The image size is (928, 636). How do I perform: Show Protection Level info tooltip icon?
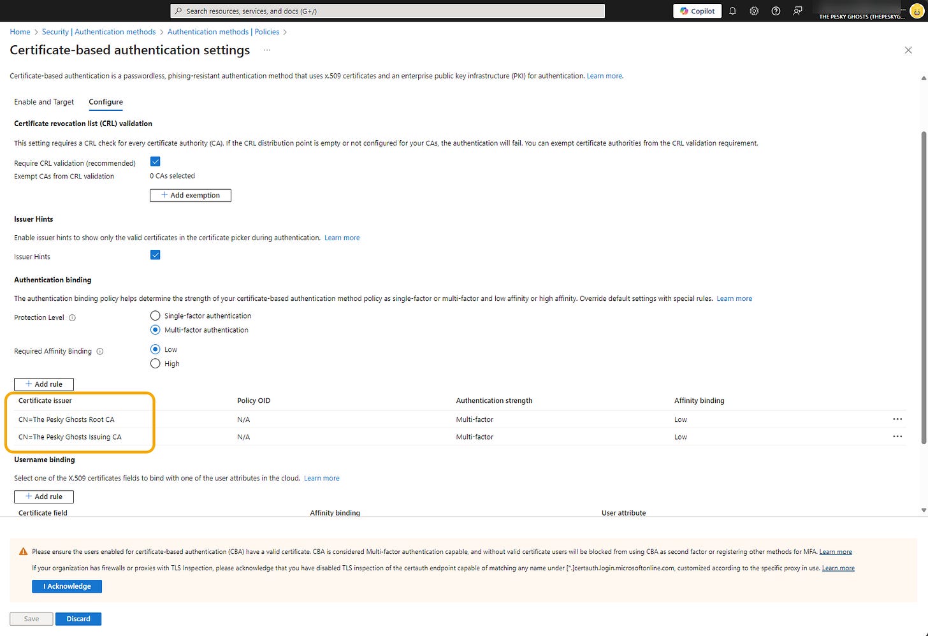pos(72,317)
